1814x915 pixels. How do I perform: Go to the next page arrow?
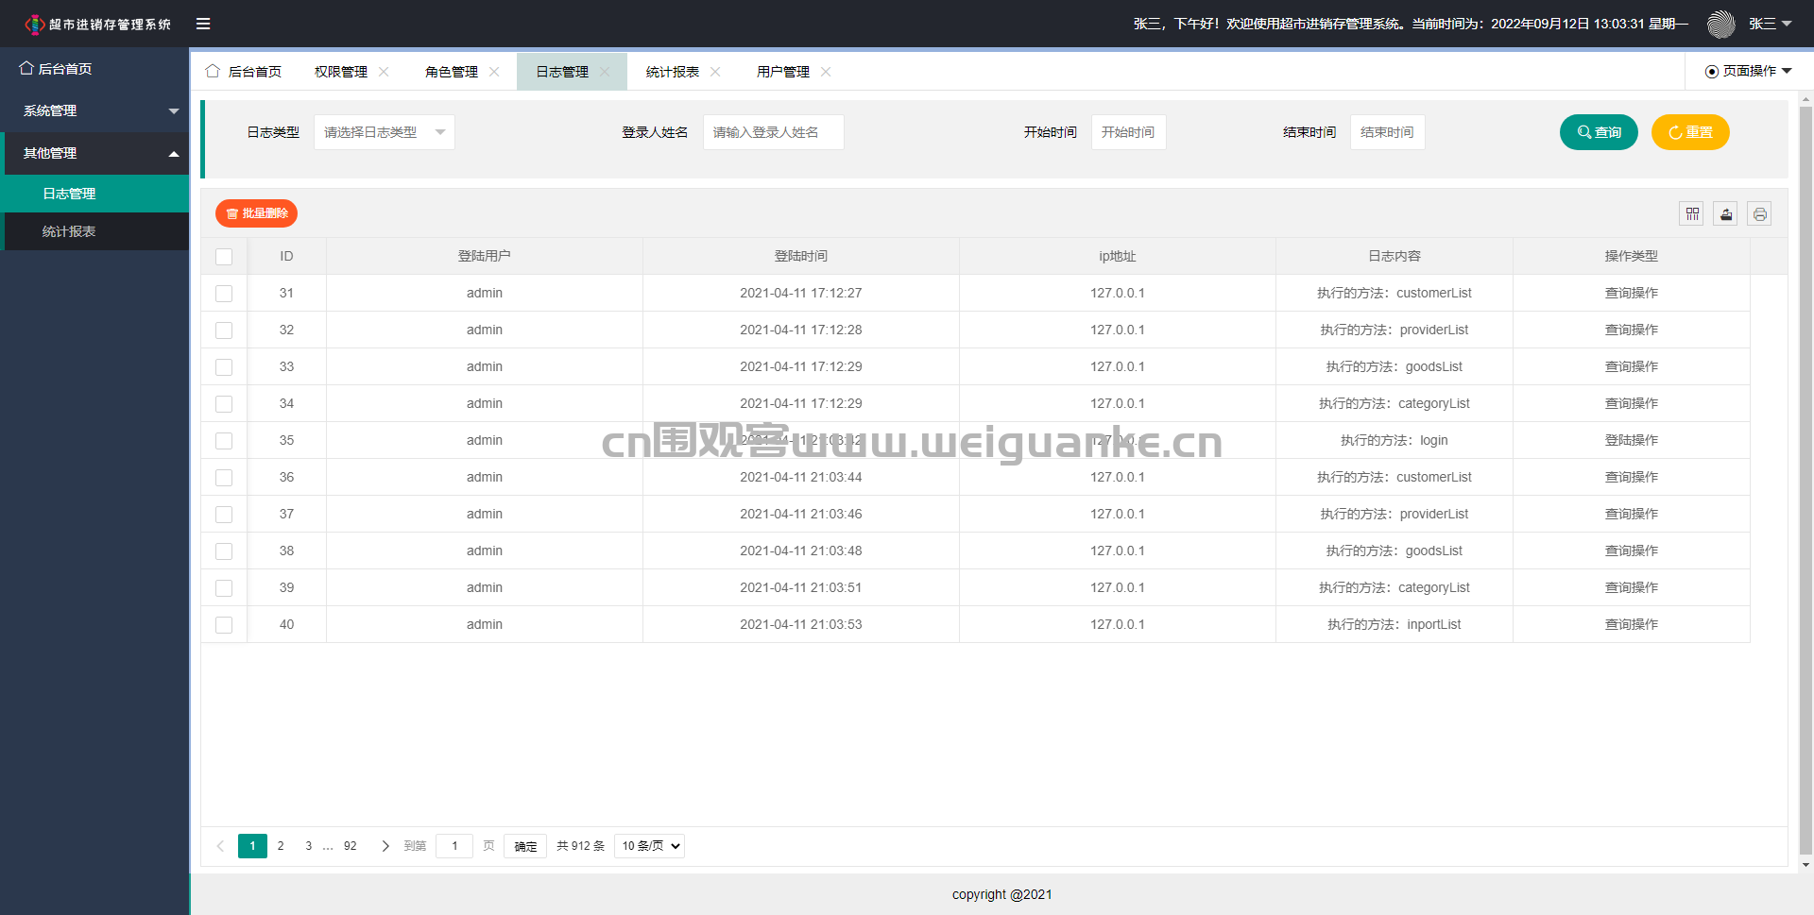tap(385, 846)
